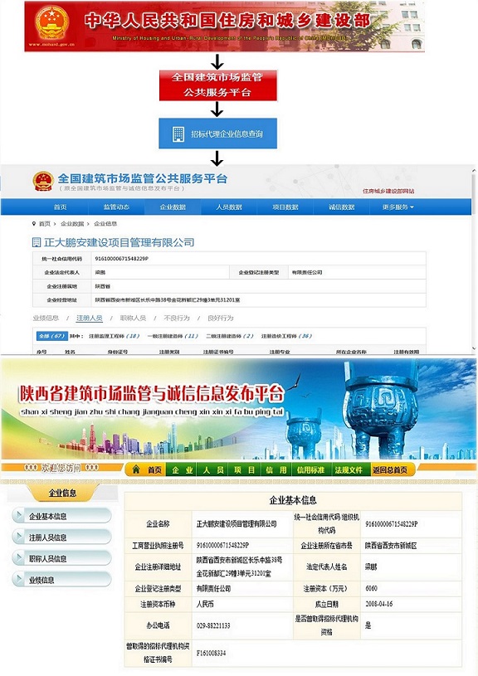The height and width of the screenshot is (676, 478).
Task: Click the location pin icon in the breadcrumb
Action: tap(34, 223)
